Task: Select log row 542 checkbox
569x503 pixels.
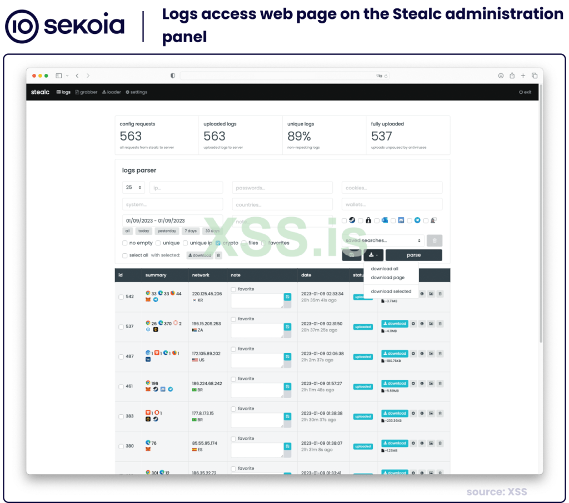Action: pos(121,296)
